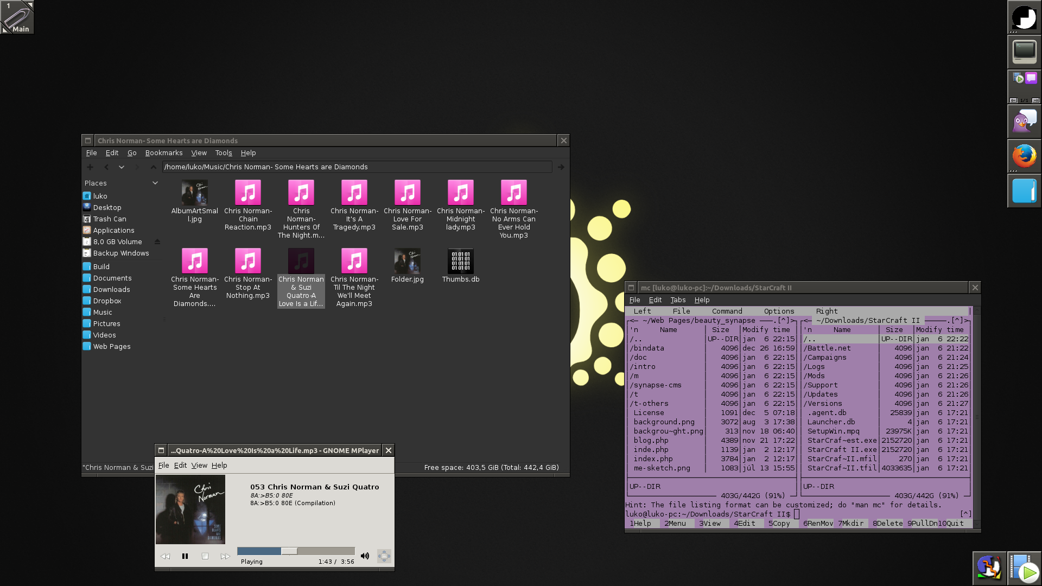Open AlbumArtSmall.jpg thumbnail in file manager
Screen dimensions: 1042x586
coord(194,193)
